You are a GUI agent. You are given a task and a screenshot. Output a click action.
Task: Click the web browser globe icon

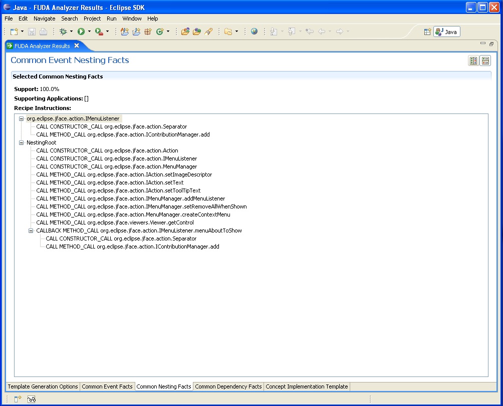point(255,31)
